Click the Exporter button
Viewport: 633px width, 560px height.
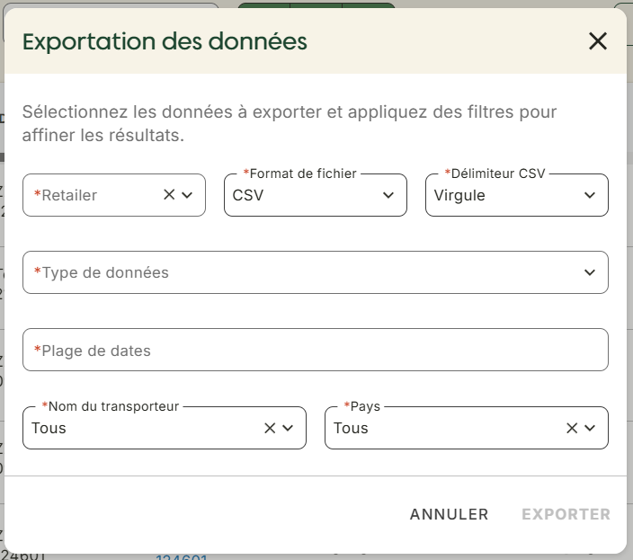(x=566, y=514)
